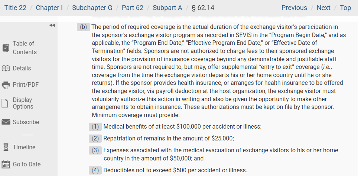Go to the Previous section
Viewport: 358px width, 176px height.
(x=294, y=8)
